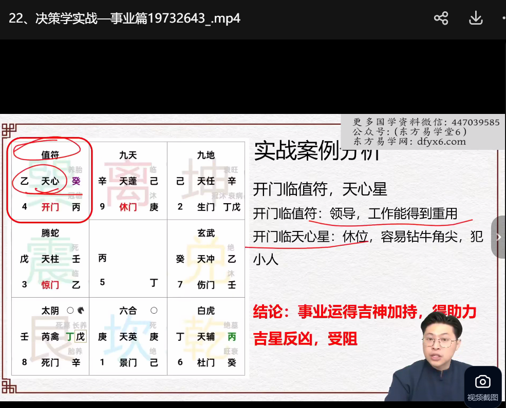Viewport: 506px width, 408px height.
Task: Click the share icon in top bar
Action: [441, 19]
